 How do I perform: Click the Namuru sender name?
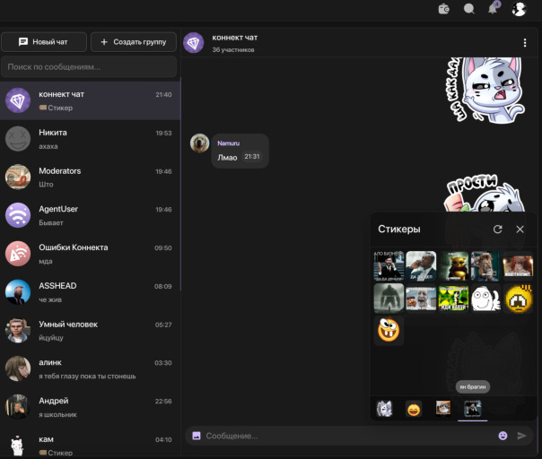click(229, 143)
